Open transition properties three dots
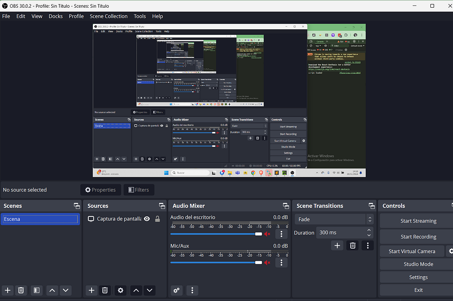Viewport: 453px width, 301px height. (367, 246)
